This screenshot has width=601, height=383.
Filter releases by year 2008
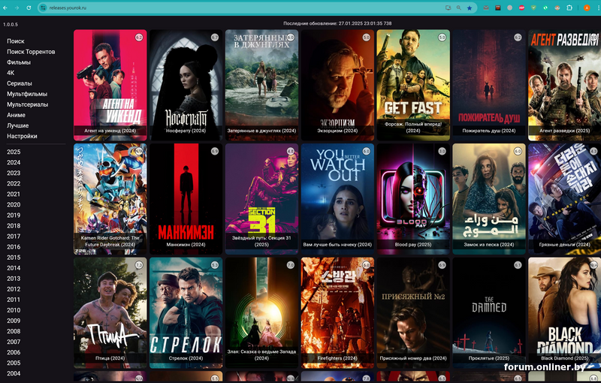14,331
